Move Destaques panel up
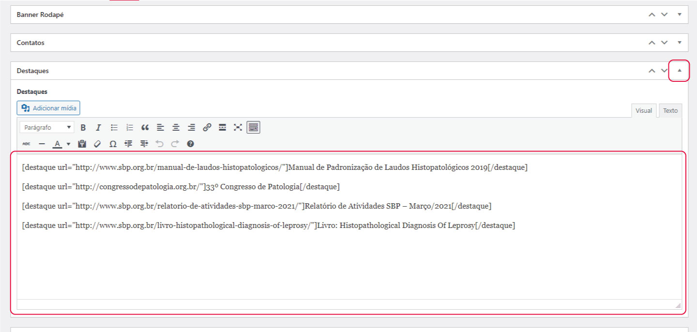The height and width of the screenshot is (332, 697). pos(652,71)
